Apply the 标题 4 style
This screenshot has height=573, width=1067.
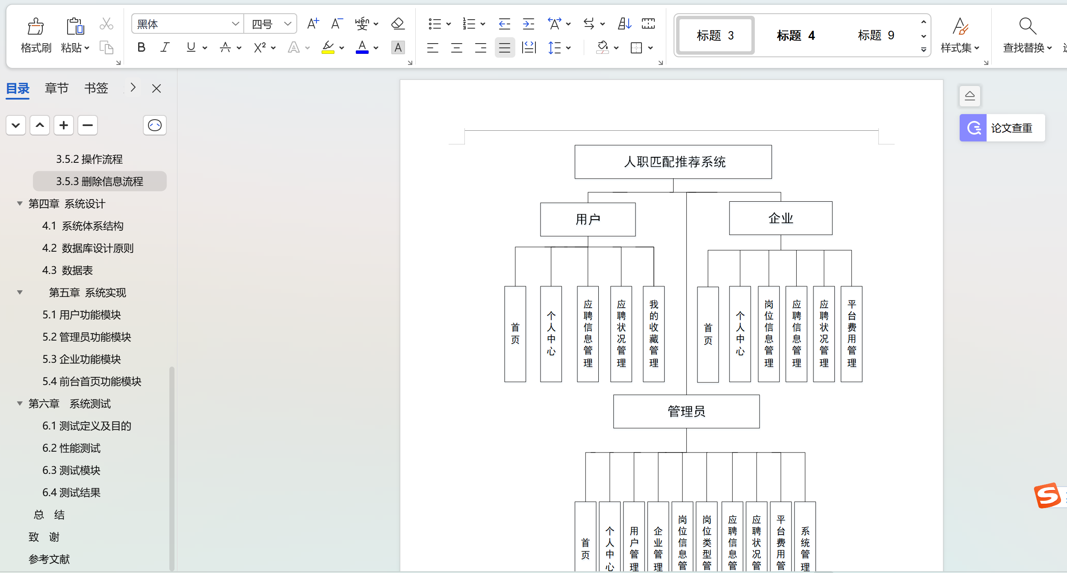pyautogui.click(x=795, y=35)
